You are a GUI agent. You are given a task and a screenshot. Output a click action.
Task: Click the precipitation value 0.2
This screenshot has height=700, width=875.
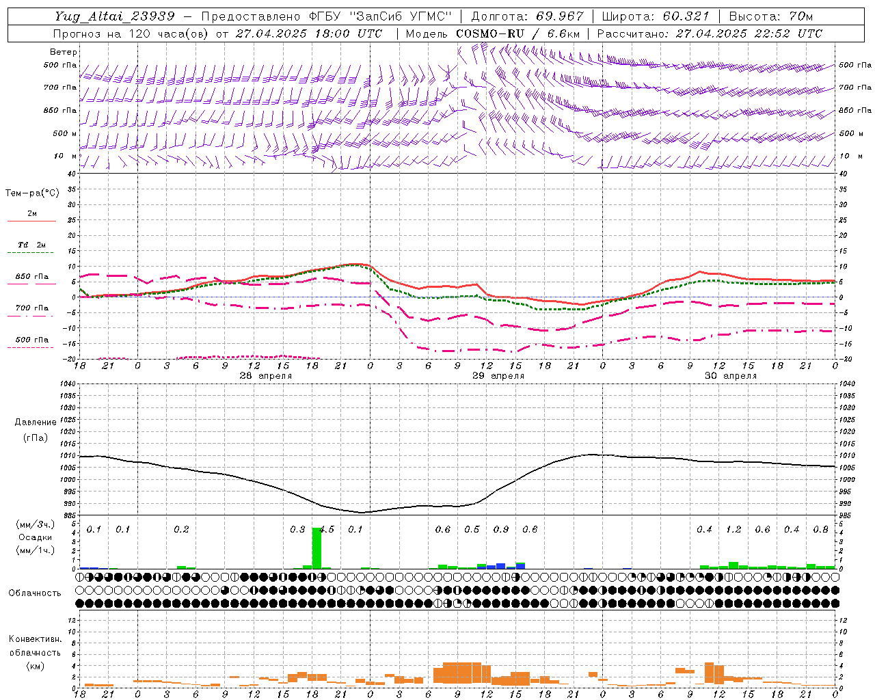181,530
